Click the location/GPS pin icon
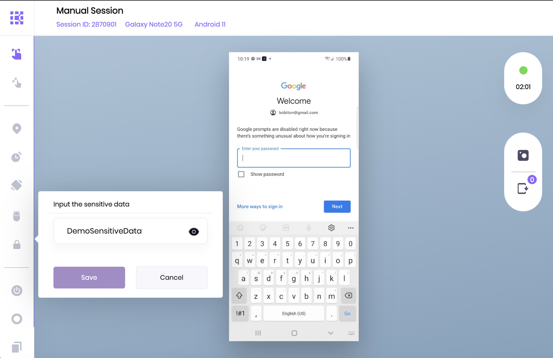This screenshot has width=553, height=358. point(16,129)
